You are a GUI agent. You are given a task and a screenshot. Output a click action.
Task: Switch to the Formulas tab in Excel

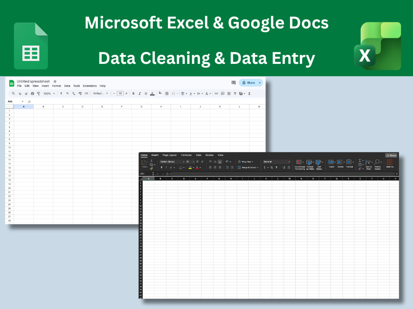coord(186,155)
